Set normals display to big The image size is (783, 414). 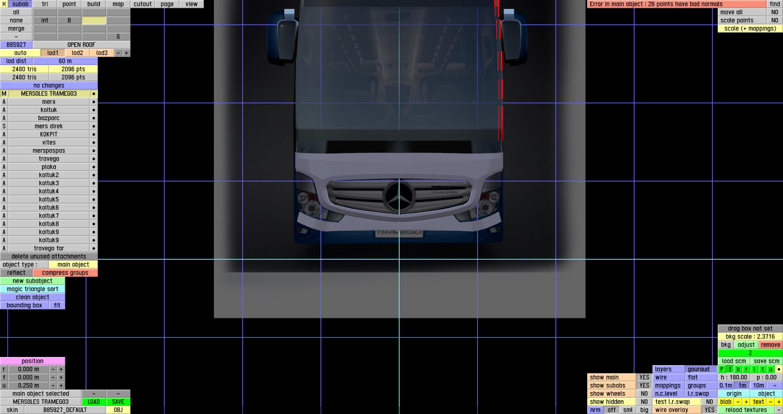point(644,410)
